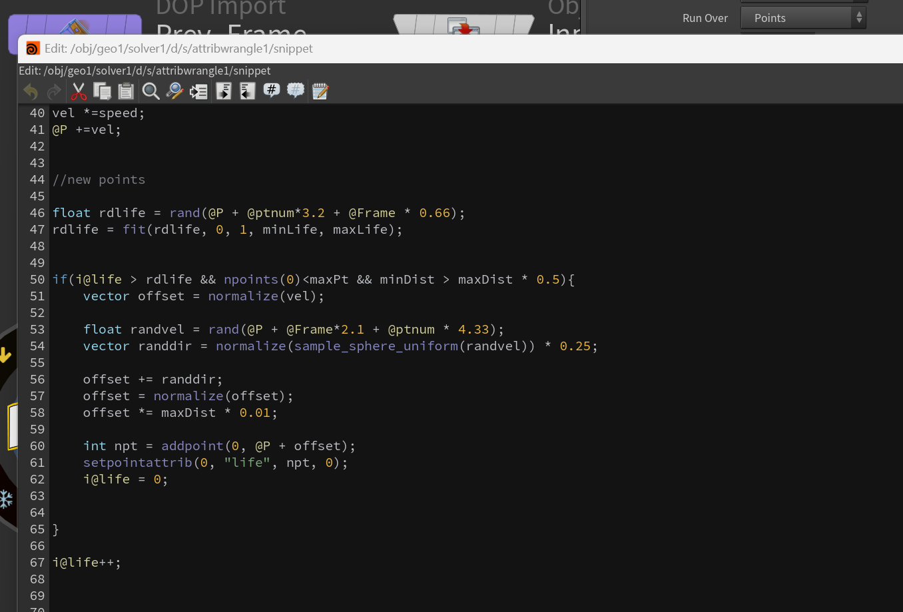Click 'maxDist * 0.01' on line 58
The height and width of the screenshot is (612, 903).
(x=216, y=413)
